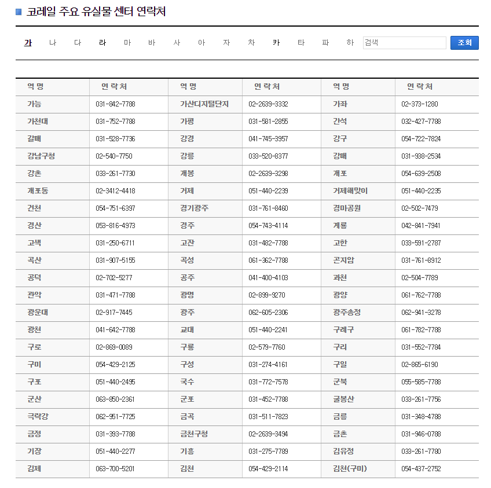Open the 사 station listing
Viewport: 491px width, 488px height.
pyautogui.click(x=177, y=42)
